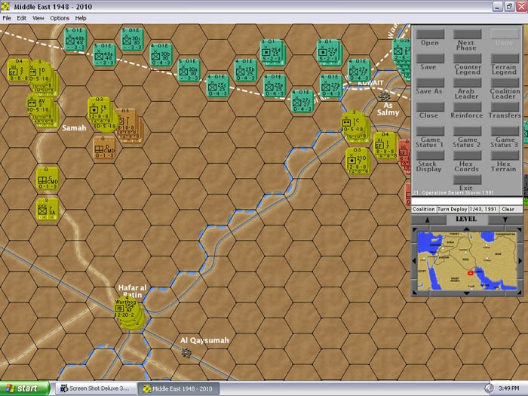Click the Clear status button

pyautogui.click(x=510, y=209)
